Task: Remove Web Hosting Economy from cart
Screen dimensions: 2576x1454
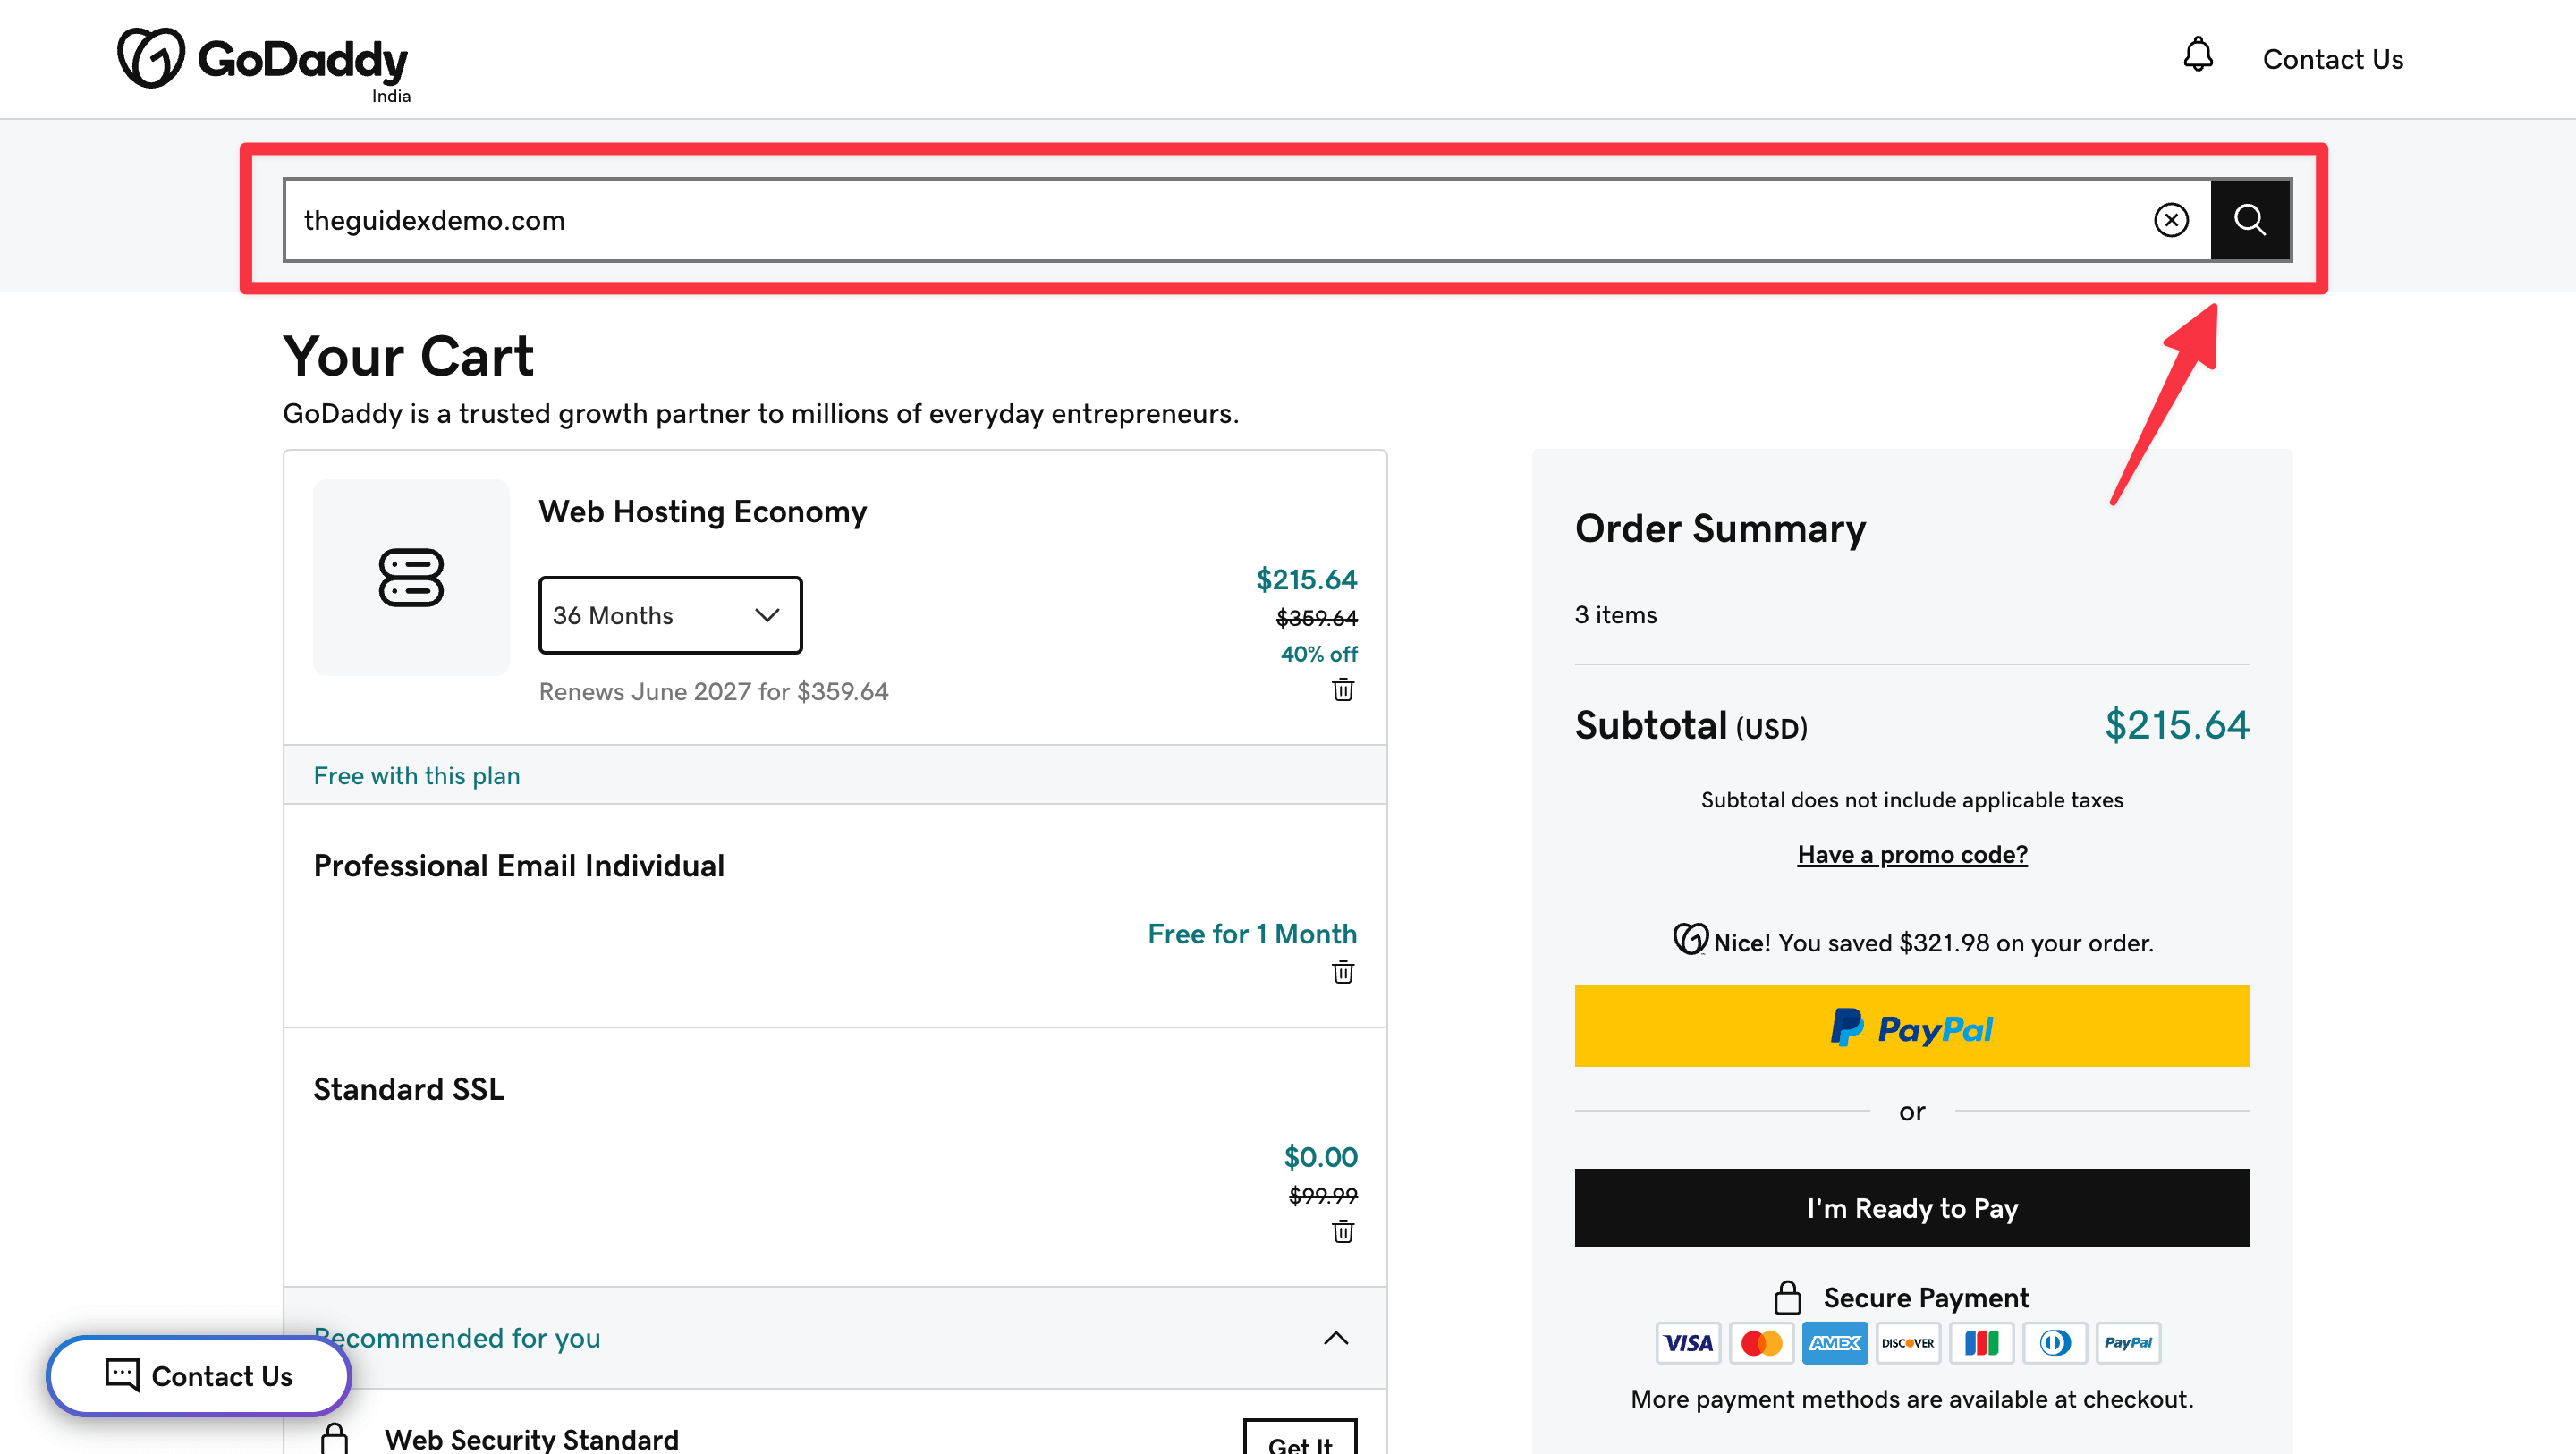Action: pyautogui.click(x=1343, y=690)
